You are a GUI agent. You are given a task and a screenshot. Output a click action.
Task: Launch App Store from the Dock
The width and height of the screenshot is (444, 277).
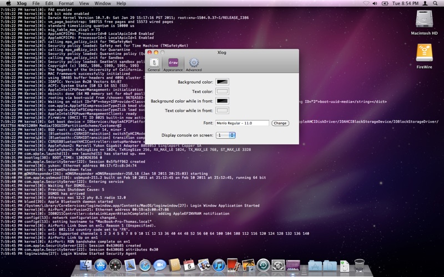click(x=100, y=265)
